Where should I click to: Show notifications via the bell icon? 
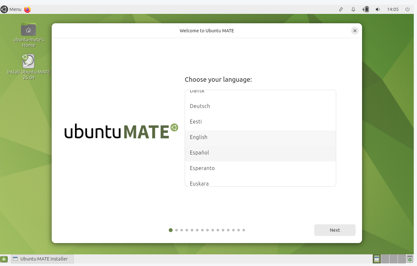pos(353,9)
